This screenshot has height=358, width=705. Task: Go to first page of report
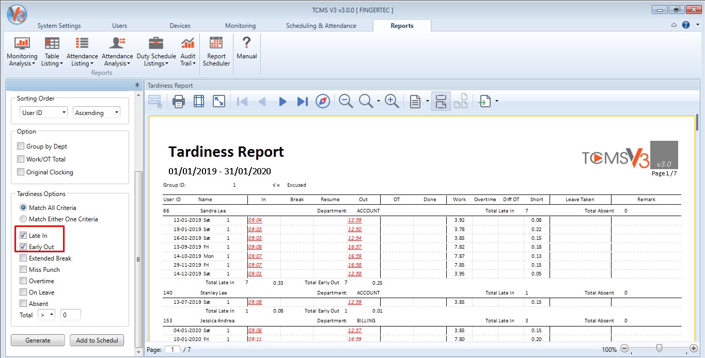[242, 102]
